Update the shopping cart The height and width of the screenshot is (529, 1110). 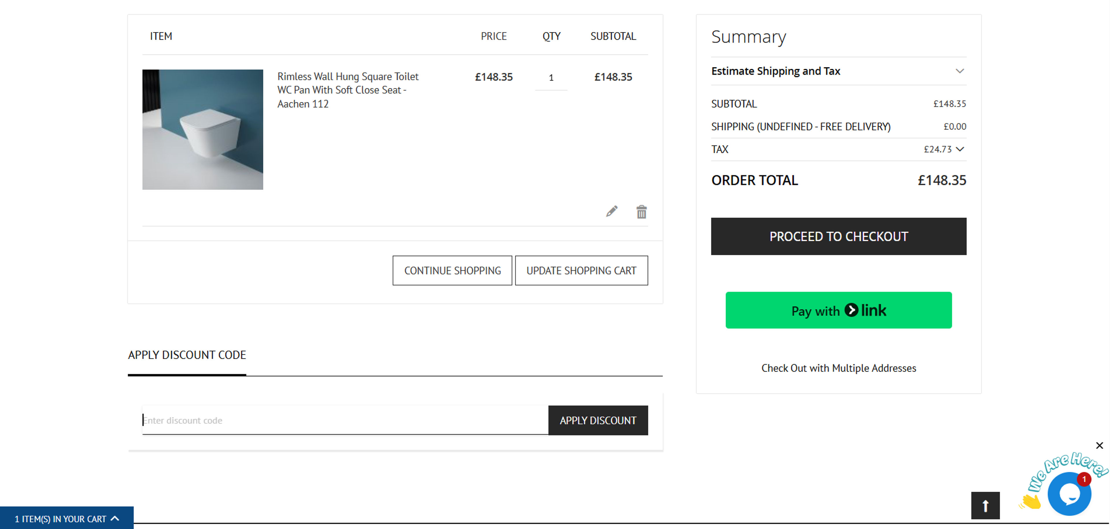pos(581,271)
